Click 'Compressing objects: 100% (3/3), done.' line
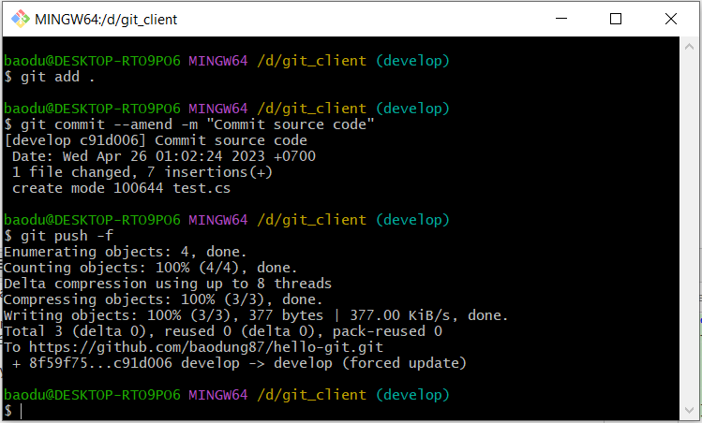This screenshot has width=702, height=423. 163,299
